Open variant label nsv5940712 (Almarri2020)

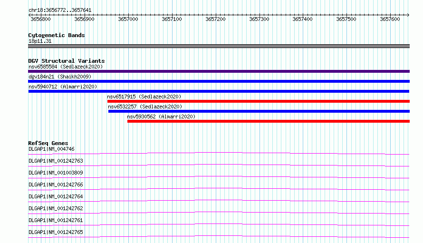pos(63,87)
